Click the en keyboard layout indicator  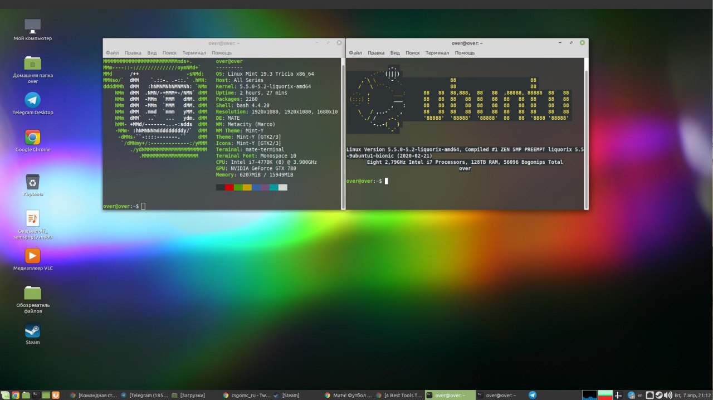coord(640,395)
